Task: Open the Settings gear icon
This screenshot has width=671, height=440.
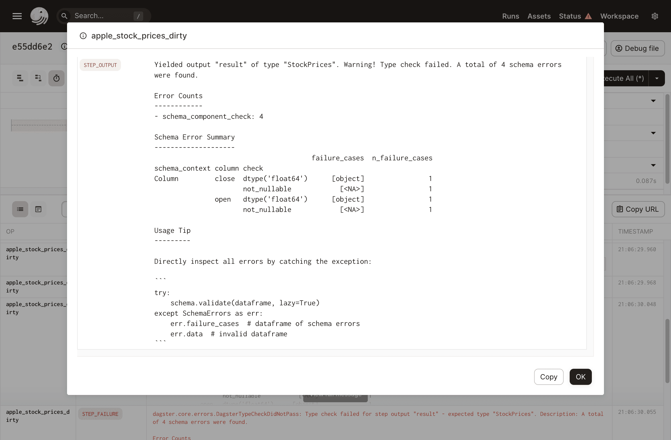Action: (655, 16)
